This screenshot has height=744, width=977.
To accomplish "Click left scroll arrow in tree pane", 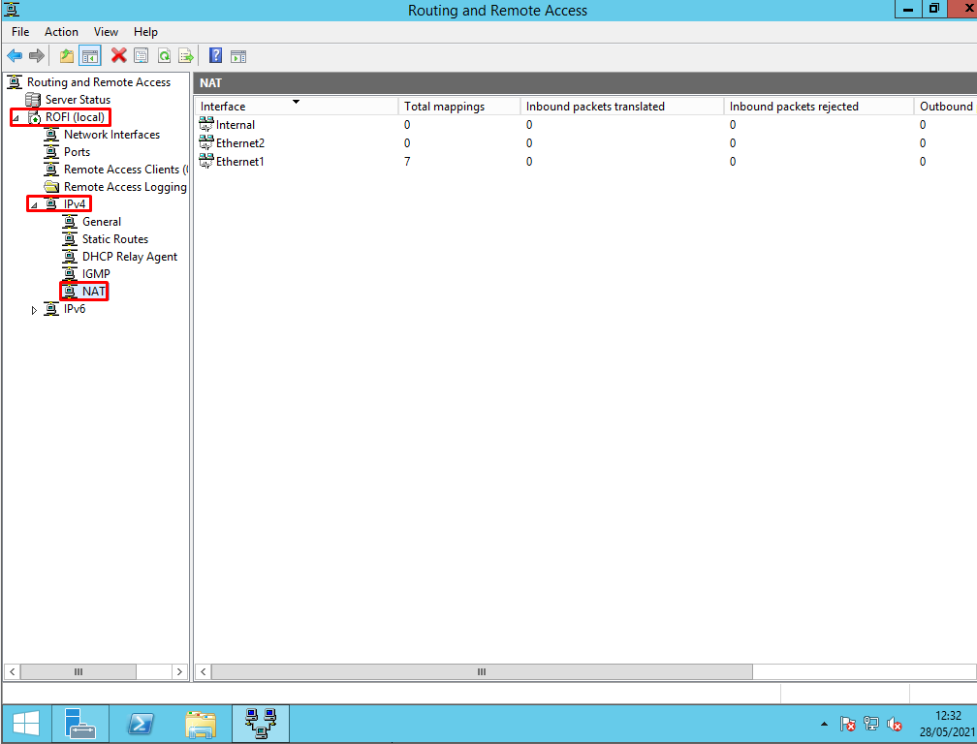I will click(12, 671).
